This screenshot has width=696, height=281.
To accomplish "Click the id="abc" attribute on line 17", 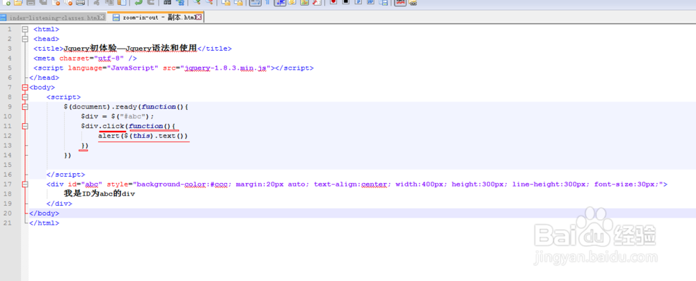I will [85, 184].
